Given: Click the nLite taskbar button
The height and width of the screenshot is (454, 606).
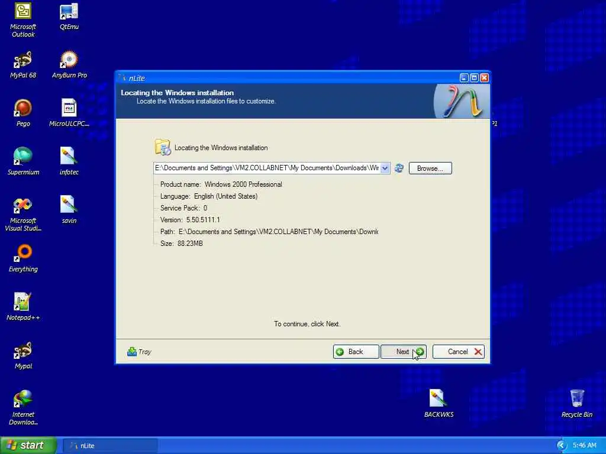Looking at the screenshot, I should (109, 446).
